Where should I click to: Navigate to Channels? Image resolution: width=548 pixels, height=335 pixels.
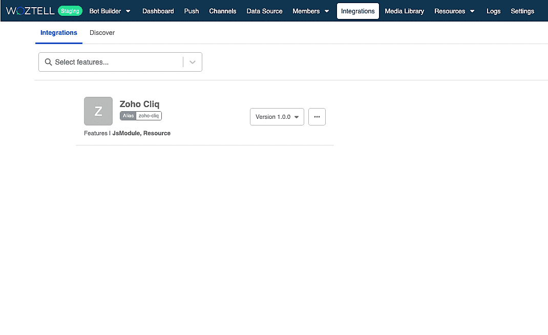(x=223, y=11)
